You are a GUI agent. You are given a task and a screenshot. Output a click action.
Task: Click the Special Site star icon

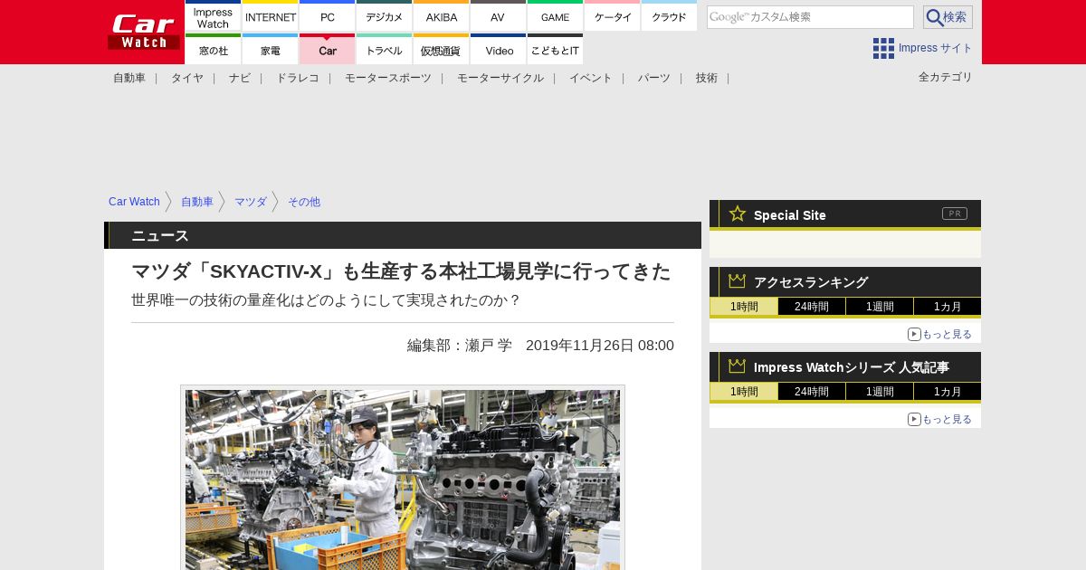point(738,214)
